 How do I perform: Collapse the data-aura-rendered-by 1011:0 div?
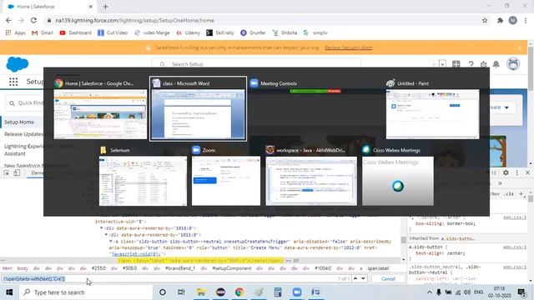point(106,235)
